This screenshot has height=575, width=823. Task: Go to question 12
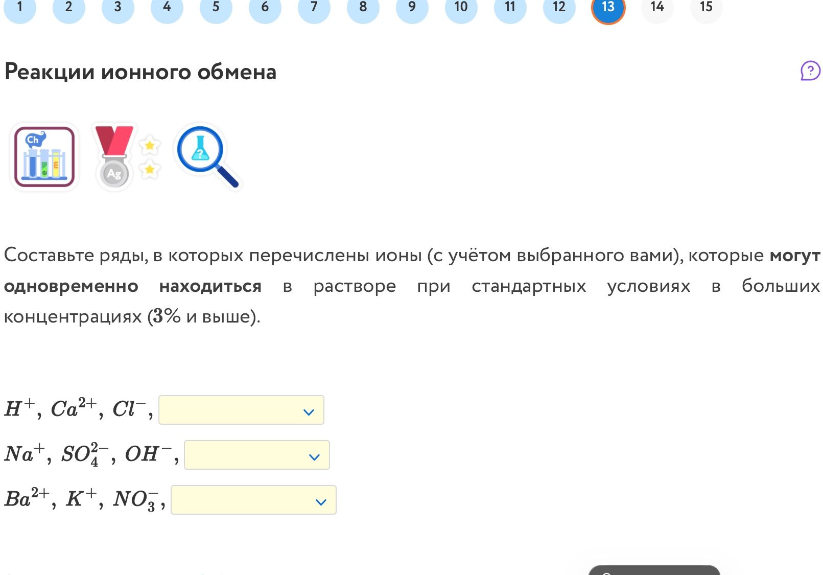point(559,8)
